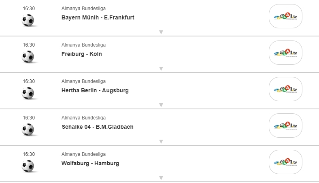Click soccer ball icon for Hertha Berlin match

pos(28,93)
